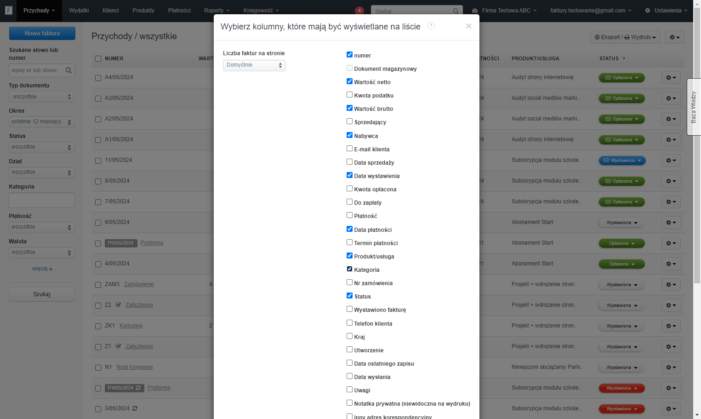701x419 pixels.
Task: Open the Przychody menu
Action: coord(39,11)
